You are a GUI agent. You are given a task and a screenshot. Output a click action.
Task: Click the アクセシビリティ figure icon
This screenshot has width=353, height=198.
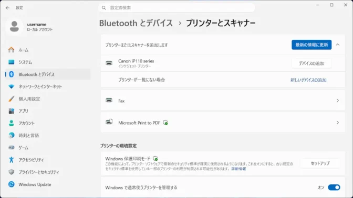(11, 160)
